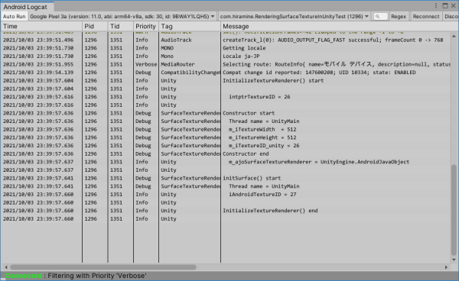Select 'm_iTextureID_unity = 26' log message

(264, 146)
